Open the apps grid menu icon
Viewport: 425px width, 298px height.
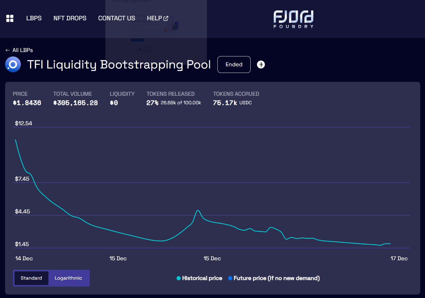coord(10,18)
